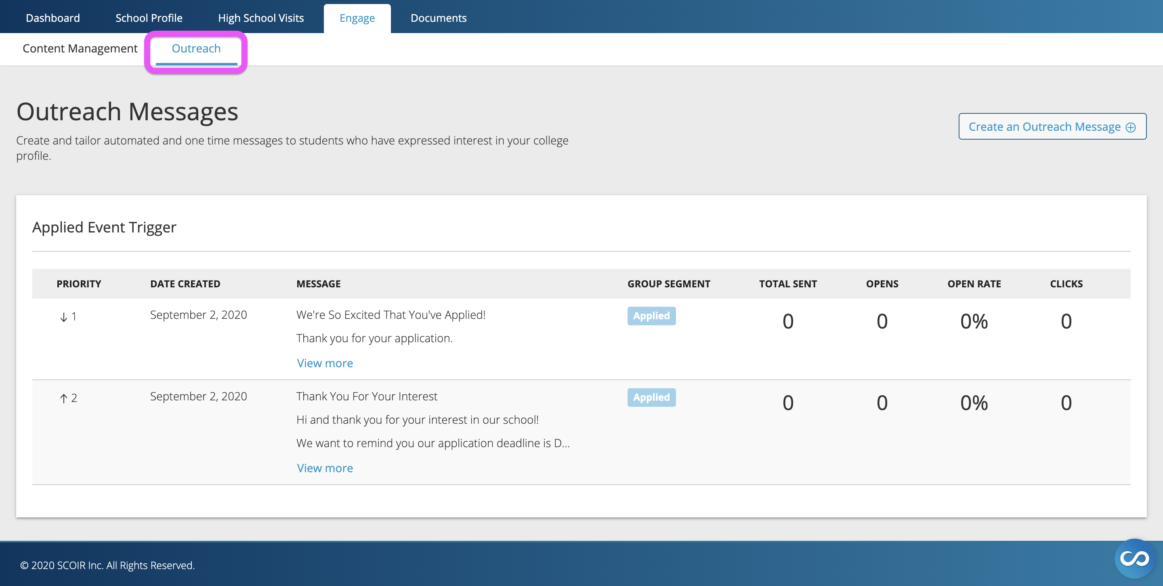Select the Engage tab

tap(357, 18)
